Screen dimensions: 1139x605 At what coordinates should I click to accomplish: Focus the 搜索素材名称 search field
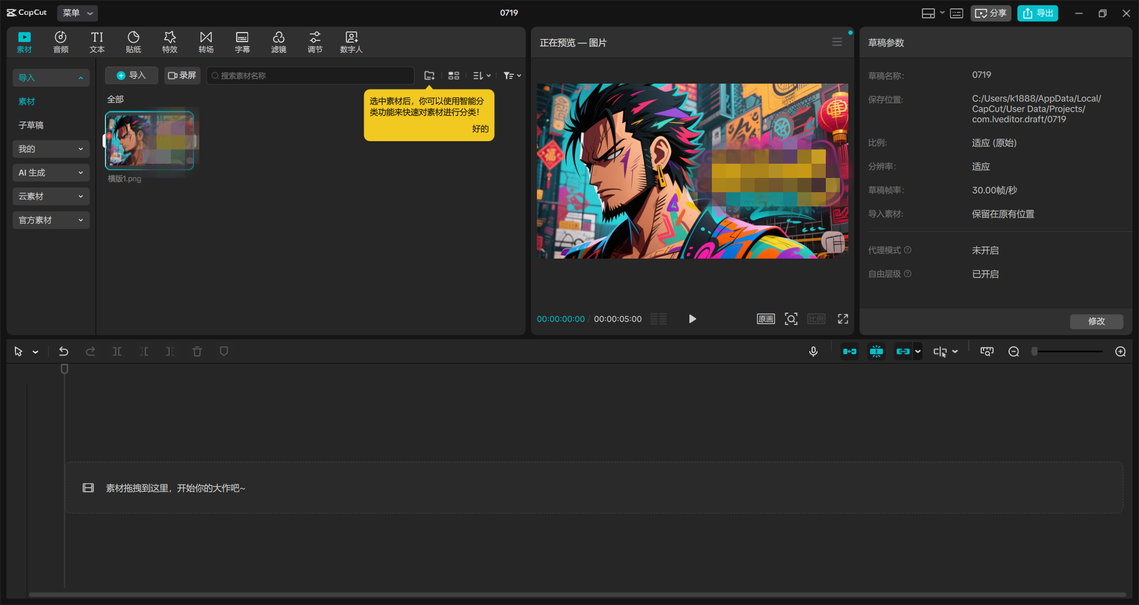click(310, 75)
